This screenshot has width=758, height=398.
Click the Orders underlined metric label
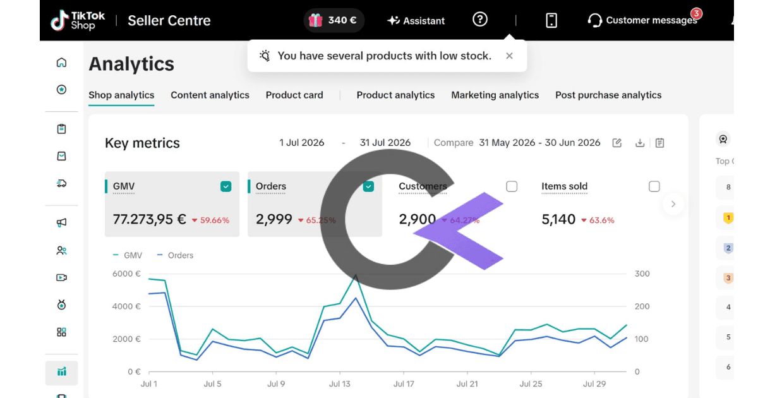(x=271, y=186)
